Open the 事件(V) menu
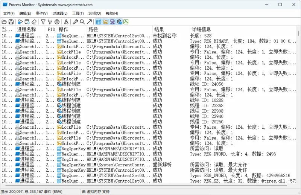 pos(42,13)
